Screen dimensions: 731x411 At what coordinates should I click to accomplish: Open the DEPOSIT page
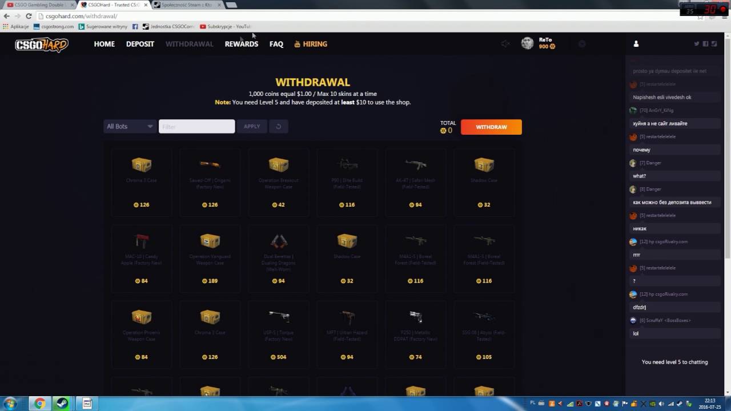point(140,44)
